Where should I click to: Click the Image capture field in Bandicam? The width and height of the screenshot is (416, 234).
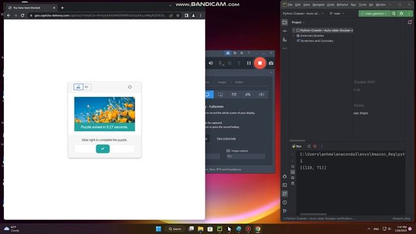click(x=246, y=156)
